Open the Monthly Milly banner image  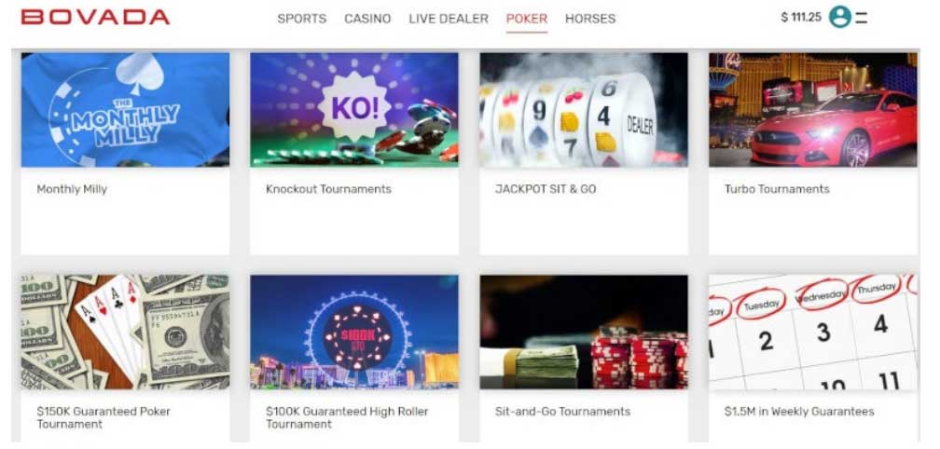125,110
